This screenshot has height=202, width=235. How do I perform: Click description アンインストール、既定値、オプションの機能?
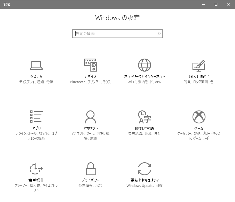(36, 136)
